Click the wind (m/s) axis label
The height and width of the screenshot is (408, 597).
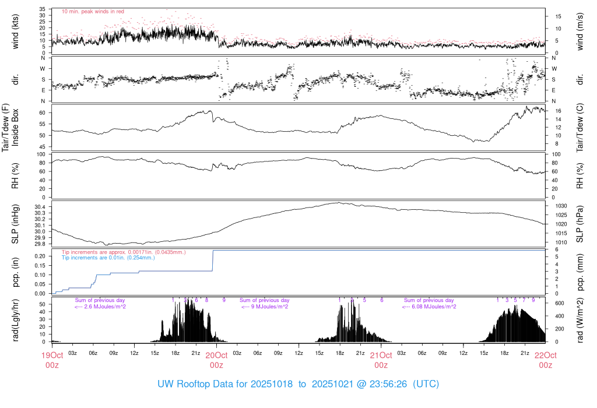581,31
